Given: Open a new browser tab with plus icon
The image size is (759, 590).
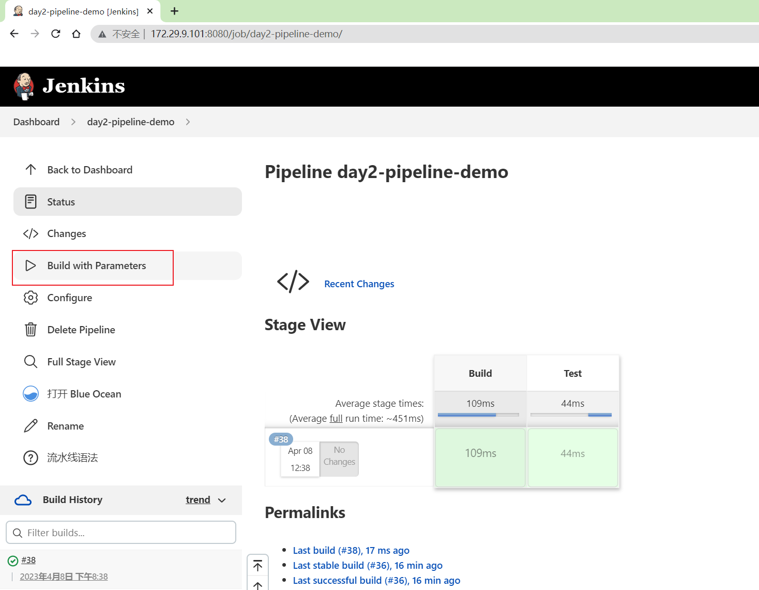Looking at the screenshot, I should tap(174, 11).
